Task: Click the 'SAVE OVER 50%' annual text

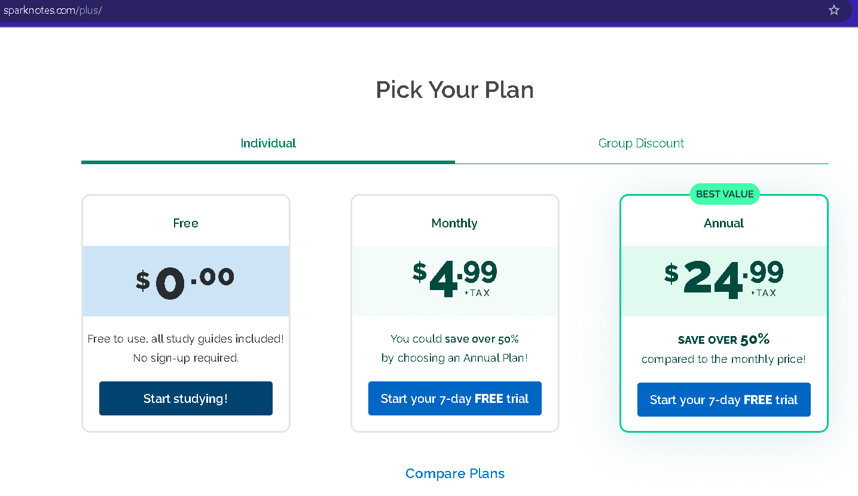Action: pos(723,340)
